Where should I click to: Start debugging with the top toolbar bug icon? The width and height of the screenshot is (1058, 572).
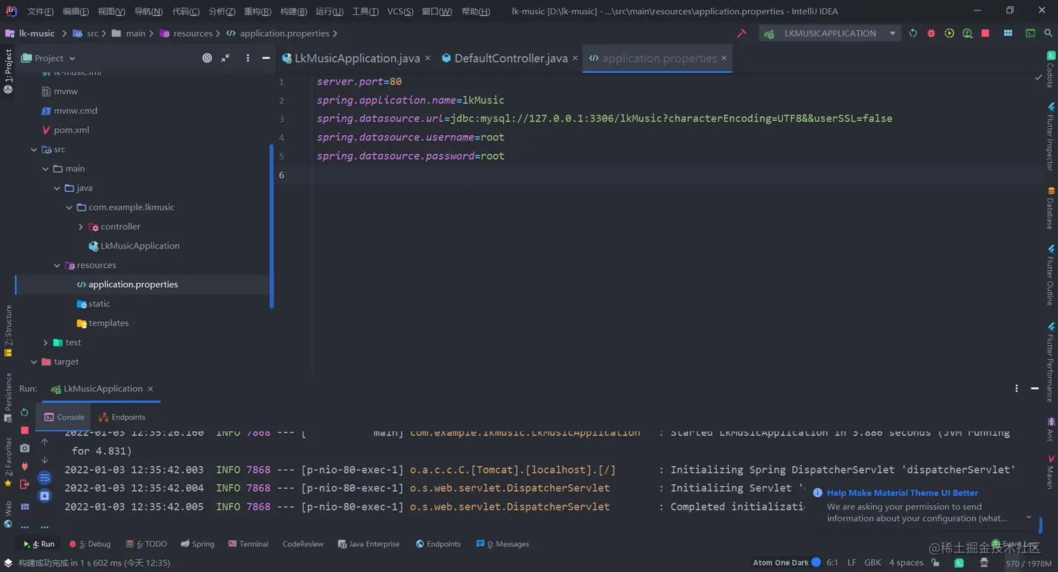[931, 33]
